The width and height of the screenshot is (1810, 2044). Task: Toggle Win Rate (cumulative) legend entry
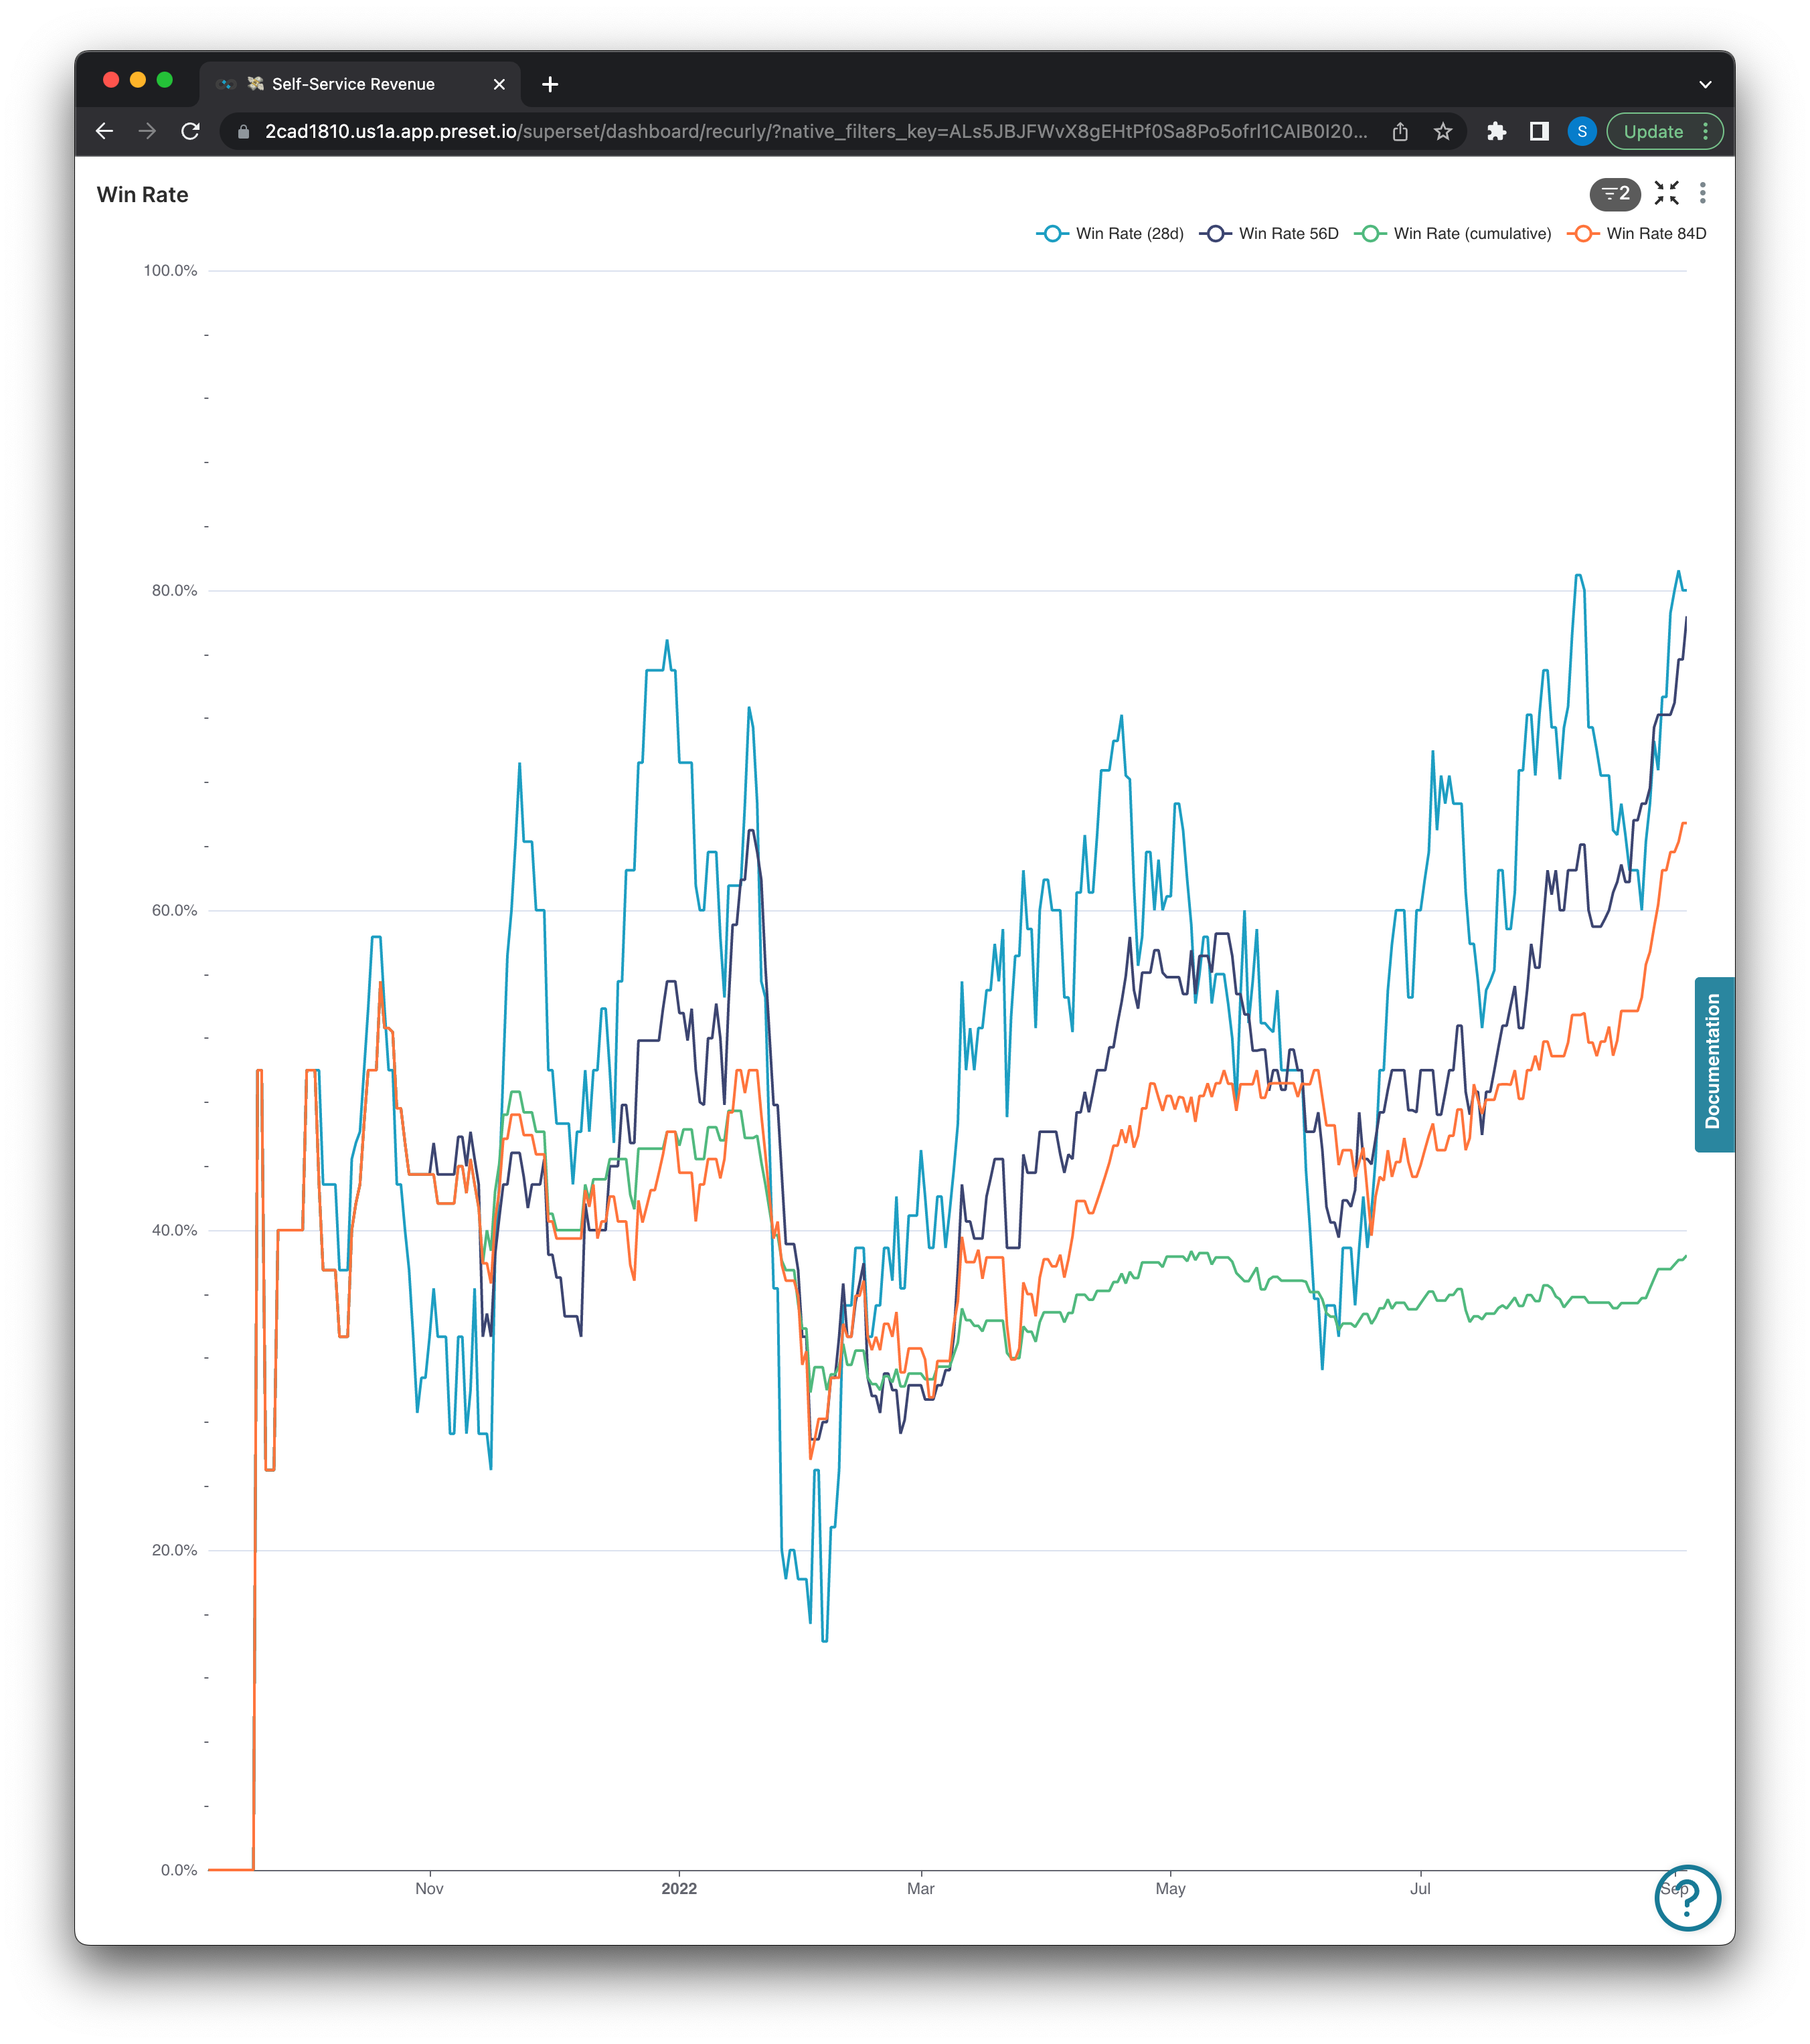click(1453, 233)
